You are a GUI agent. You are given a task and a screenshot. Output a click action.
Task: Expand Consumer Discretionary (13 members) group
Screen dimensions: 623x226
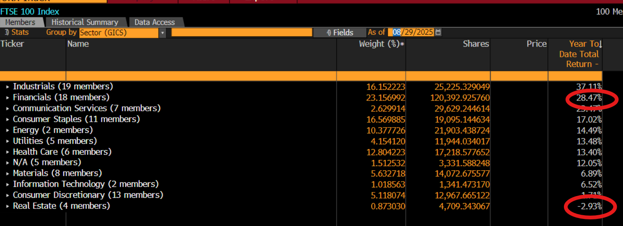7,195
